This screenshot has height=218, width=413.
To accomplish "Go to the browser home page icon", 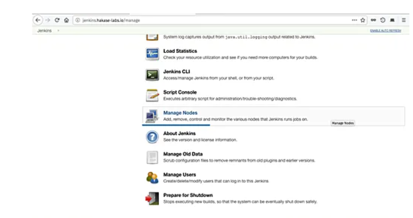I will pos(66,20).
